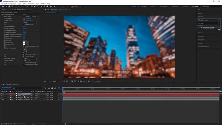Click the Outside Color eyedropper
Viewport: 222px width, 125px height.
click(27, 44)
